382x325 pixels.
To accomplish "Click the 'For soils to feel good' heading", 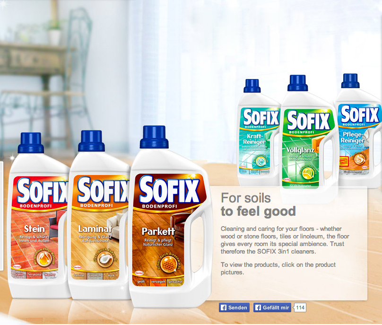I will point(258,204).
